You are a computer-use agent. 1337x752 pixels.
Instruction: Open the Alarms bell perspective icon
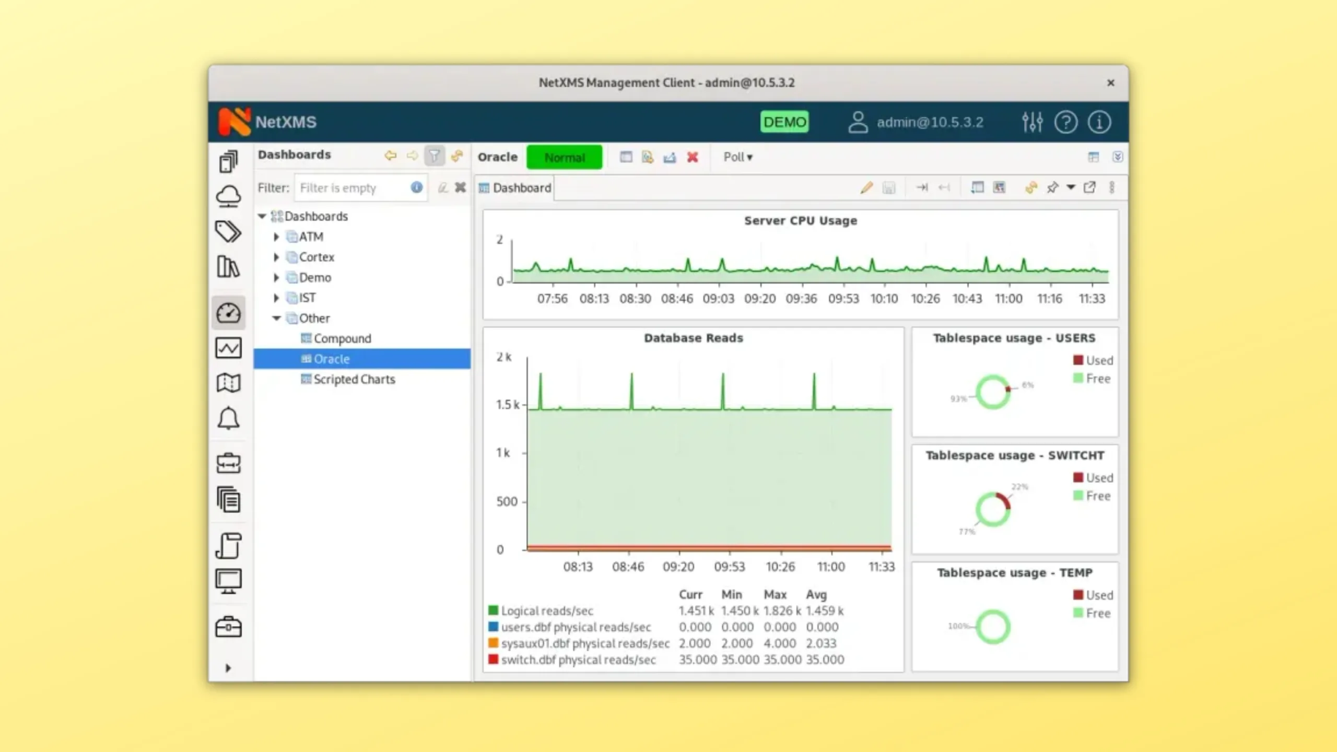coord(228,418)
